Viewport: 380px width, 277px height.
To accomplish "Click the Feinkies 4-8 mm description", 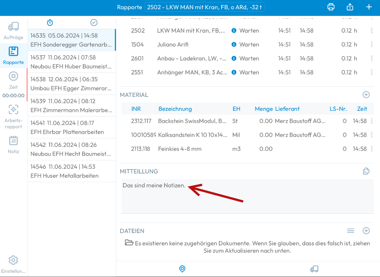I will click(180, 149).
